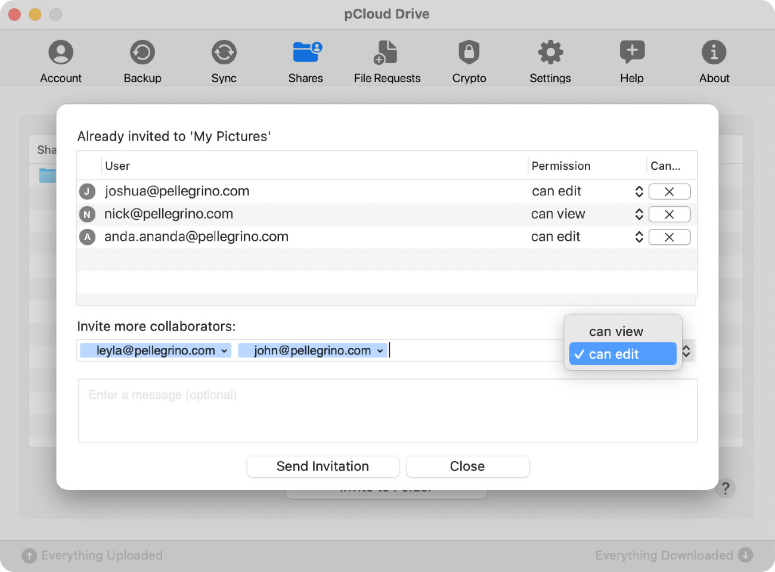Click the Close button
Viewport: 775px width, 572px height.
467,467
